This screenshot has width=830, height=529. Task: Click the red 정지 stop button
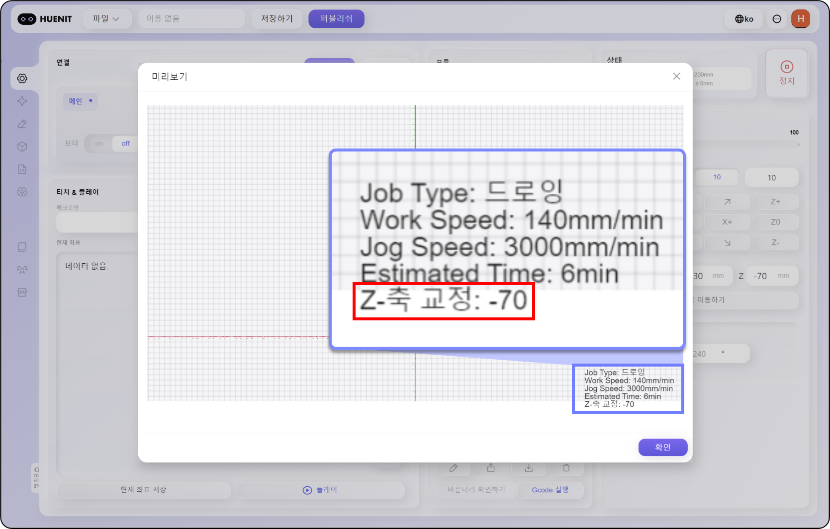pyautogui.click(x=786, y=73)
